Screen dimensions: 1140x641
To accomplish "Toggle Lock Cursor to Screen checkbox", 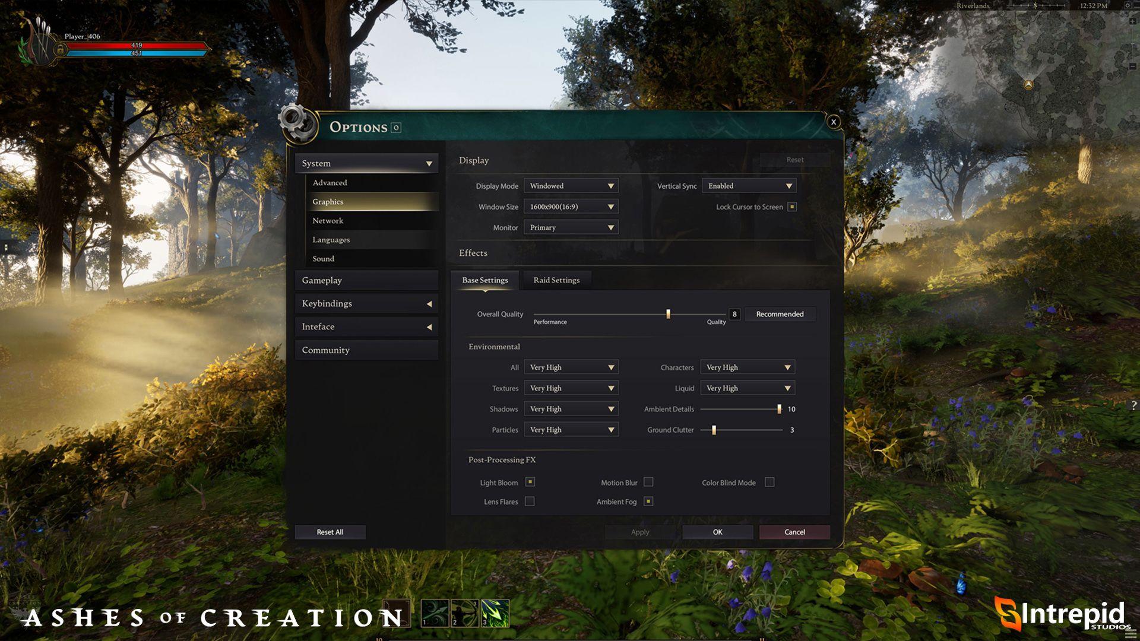I will tap(792, 207).
